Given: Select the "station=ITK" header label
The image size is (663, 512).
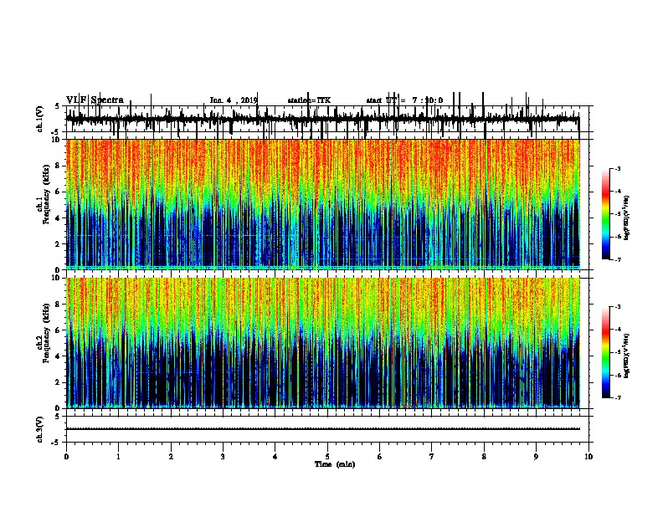Looking at the screenshot, I should (x=309, y=100).
